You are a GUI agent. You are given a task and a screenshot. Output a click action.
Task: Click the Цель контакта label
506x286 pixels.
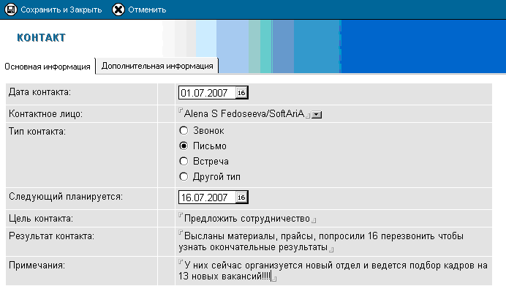pos(41,219)
